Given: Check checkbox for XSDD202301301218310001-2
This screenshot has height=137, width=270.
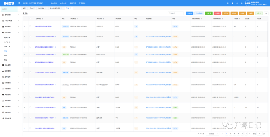Looking at the screenshot, I should point(30,72).
